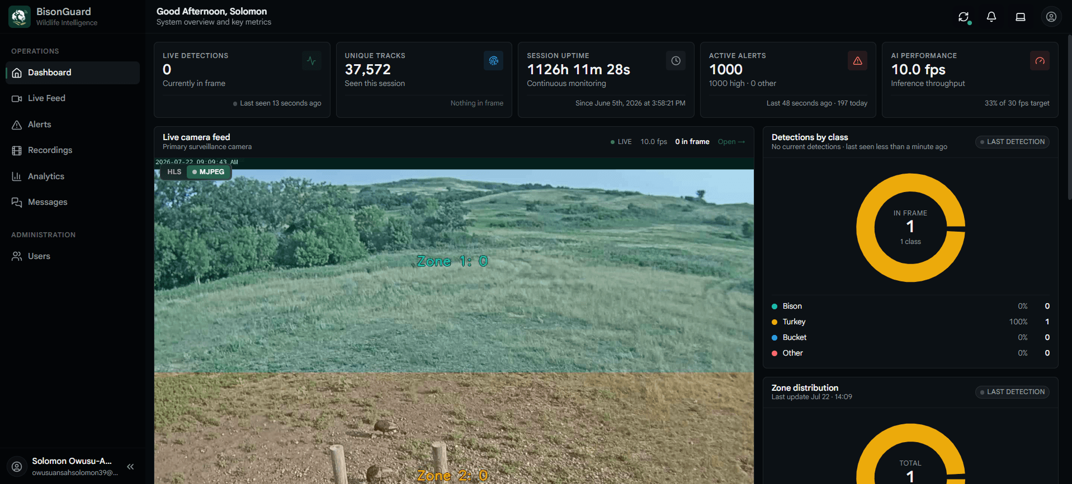Click the Users people icon

coord(17,256)
